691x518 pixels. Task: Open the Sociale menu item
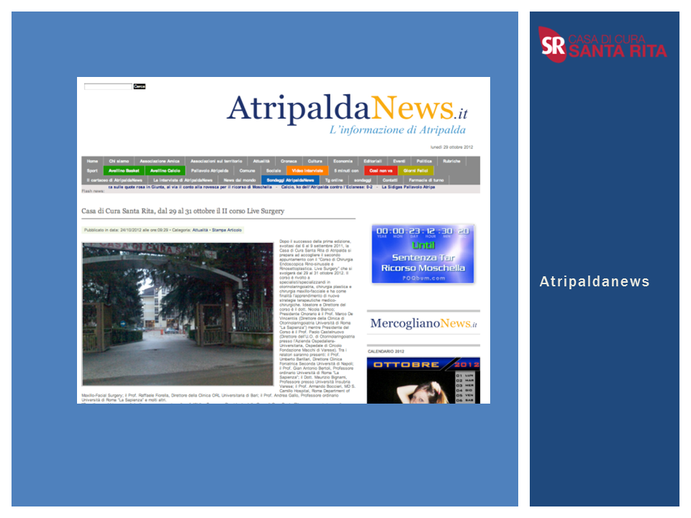[274, 171]
